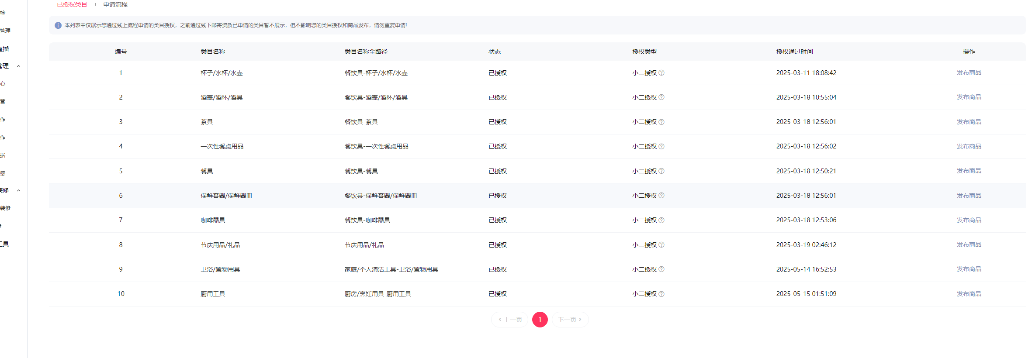Image resolution: width=1032 pixels, height=358 pixels.
Task: Click help icon for 厨用工具 authorization type
Action: (661, 294)
